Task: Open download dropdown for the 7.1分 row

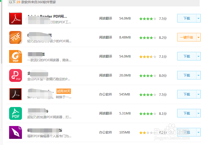Action: coord(198,56)
